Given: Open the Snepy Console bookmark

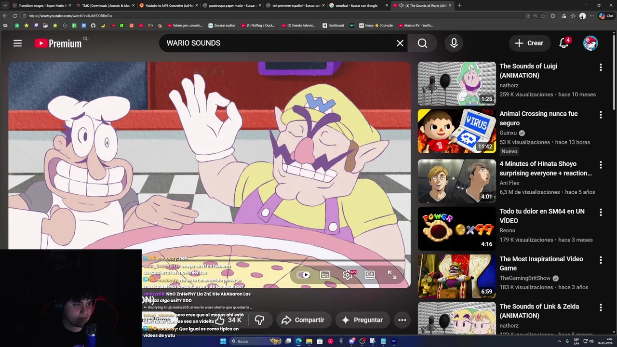Looking at the screenshot, I should point(376,26).
